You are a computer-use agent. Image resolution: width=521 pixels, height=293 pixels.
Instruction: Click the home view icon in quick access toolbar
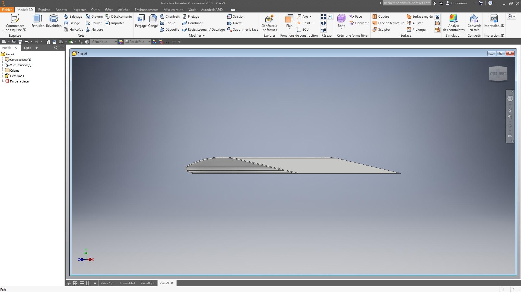pos(48,42)
